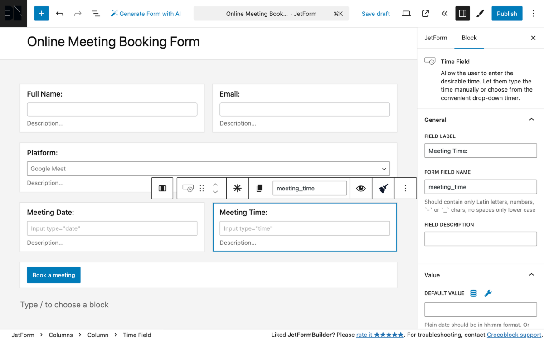Screen dimensions: 544x340
Task: Select the form title heading
Action: pyautogui.click(x=113, y=42)
